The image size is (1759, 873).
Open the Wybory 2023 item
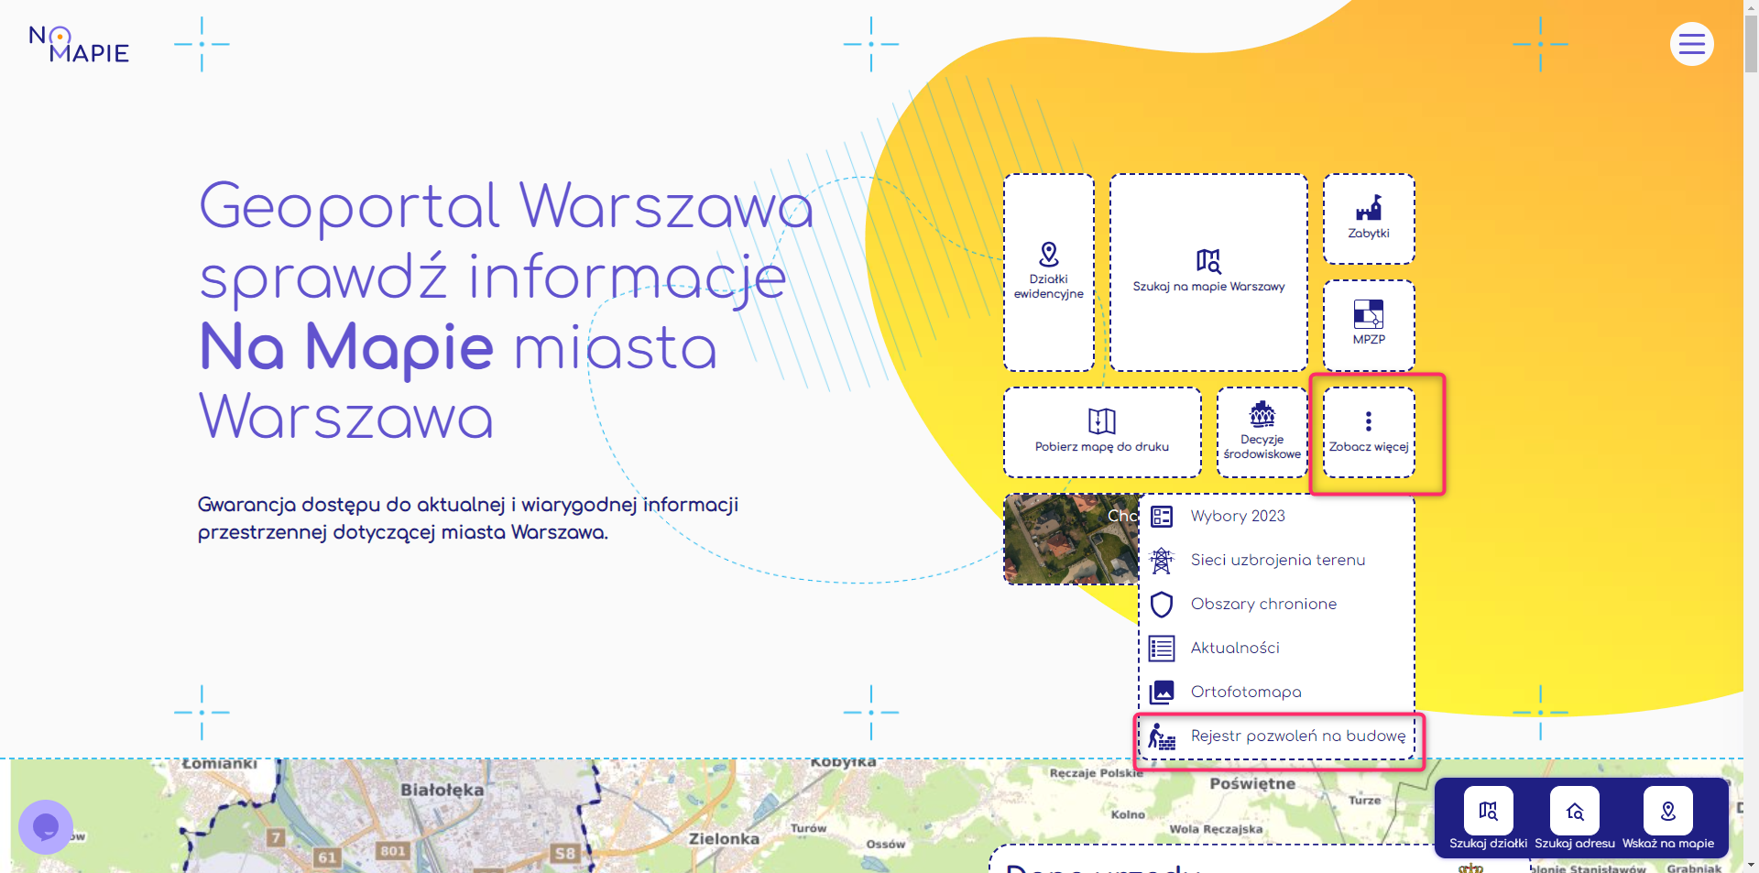pyautogui.click(x=1236, y=516)
